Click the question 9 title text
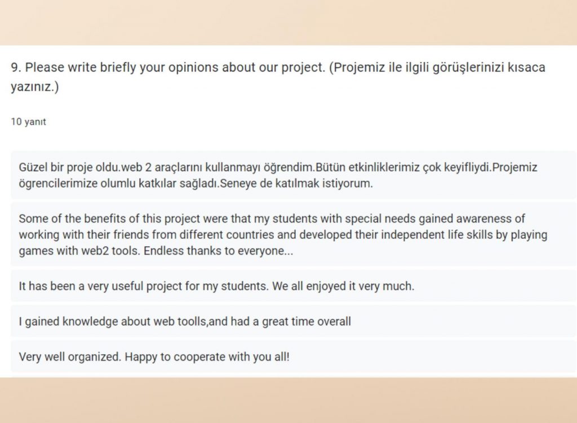Screen dimensions: 577x423 click(x=169, y=68)
